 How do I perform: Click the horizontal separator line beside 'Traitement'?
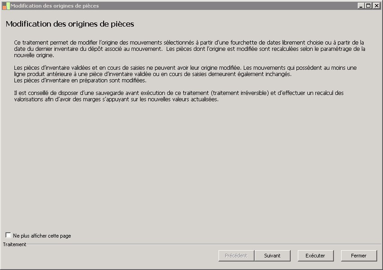coord(203,244)
